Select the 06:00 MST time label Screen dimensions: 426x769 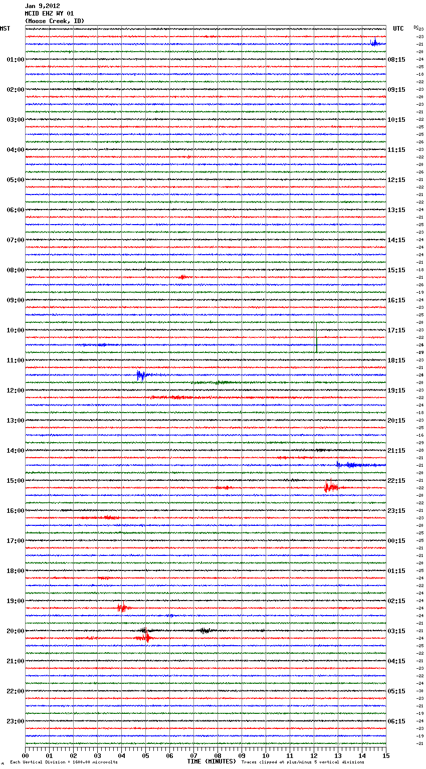coord(16,210)
